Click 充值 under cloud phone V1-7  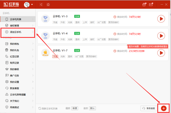(x=55, y=56)
